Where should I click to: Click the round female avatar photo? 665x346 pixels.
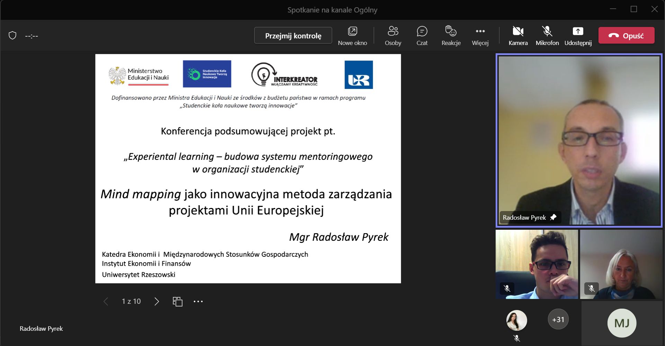(516, 320)
